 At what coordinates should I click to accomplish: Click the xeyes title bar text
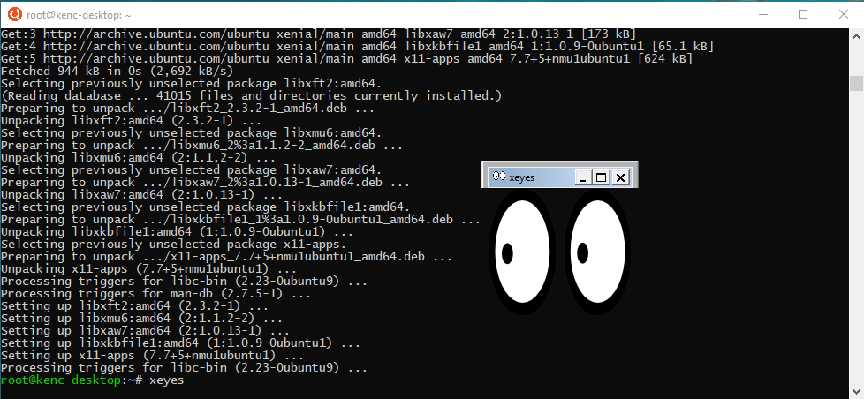pyautogui.click(x=522, y=177)
